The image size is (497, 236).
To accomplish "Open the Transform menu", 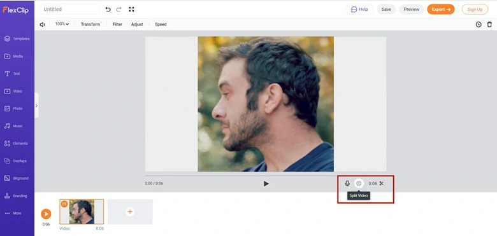I will 90,24.
